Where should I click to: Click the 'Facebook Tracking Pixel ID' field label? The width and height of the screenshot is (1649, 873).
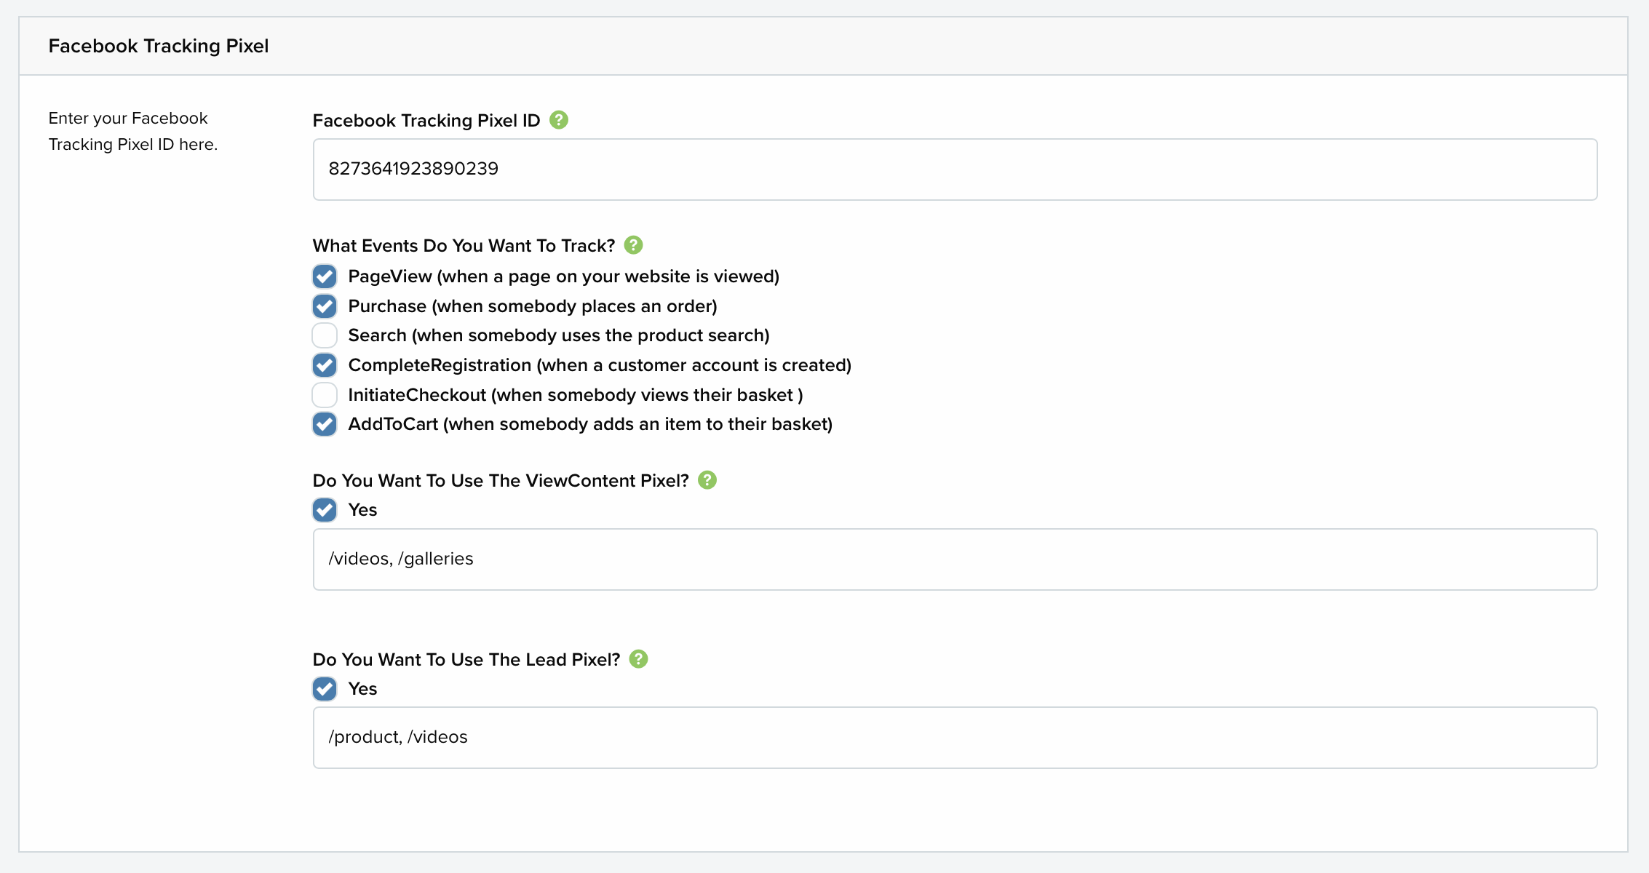tap(426, 121)
